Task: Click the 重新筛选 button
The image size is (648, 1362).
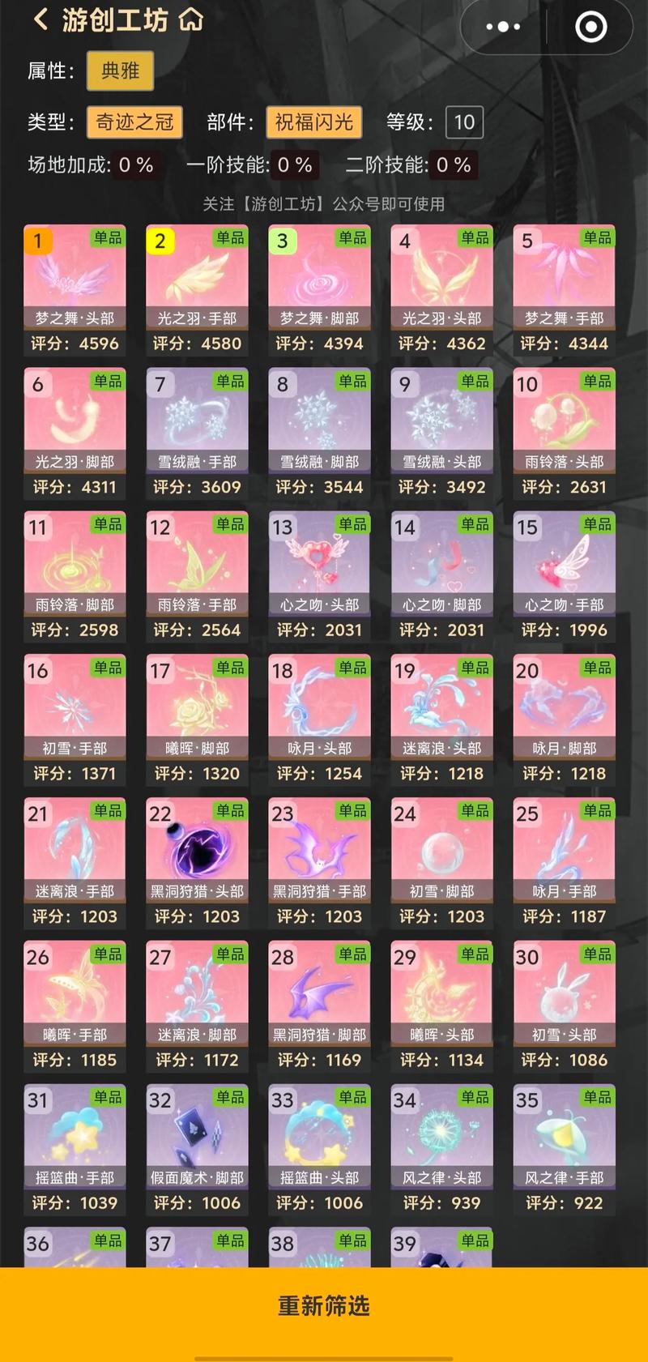Action: (x=324, y=1306)
